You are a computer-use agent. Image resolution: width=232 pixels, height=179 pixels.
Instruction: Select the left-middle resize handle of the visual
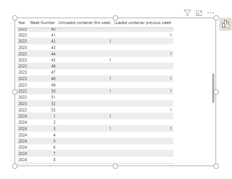(x=15, y=92)
